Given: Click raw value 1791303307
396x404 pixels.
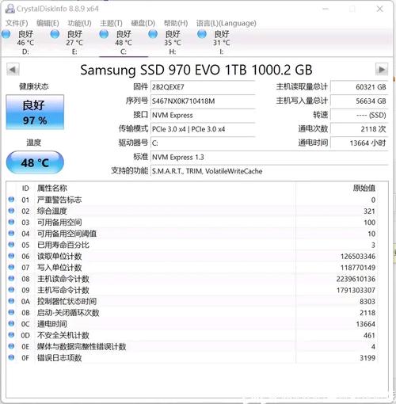Looking at the screenshot, I should (x=356, y=291).
